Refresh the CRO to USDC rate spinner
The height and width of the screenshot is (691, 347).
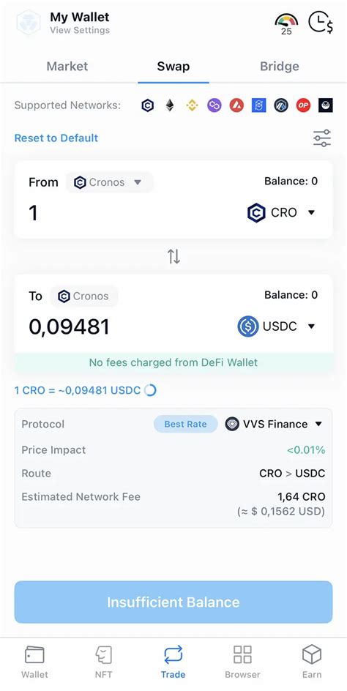[x=150, y=390]
